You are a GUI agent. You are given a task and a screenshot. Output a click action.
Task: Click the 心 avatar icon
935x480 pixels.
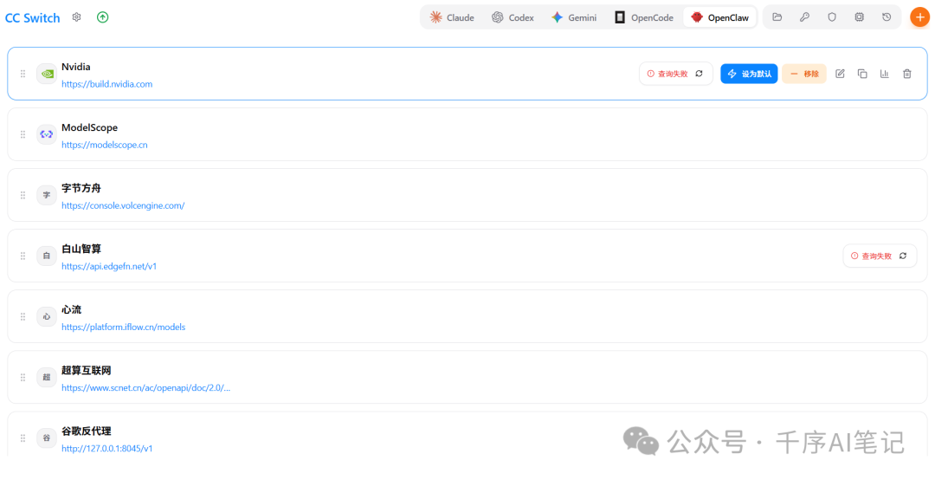point(47,316)
